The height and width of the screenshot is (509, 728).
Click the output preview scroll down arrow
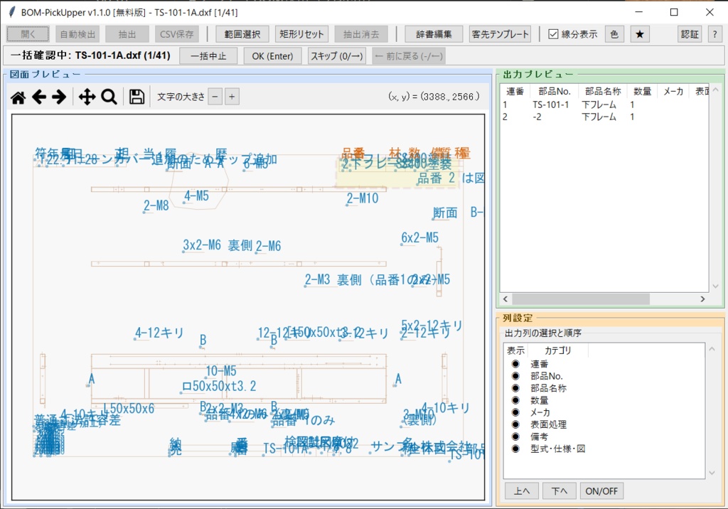point(715,286)
